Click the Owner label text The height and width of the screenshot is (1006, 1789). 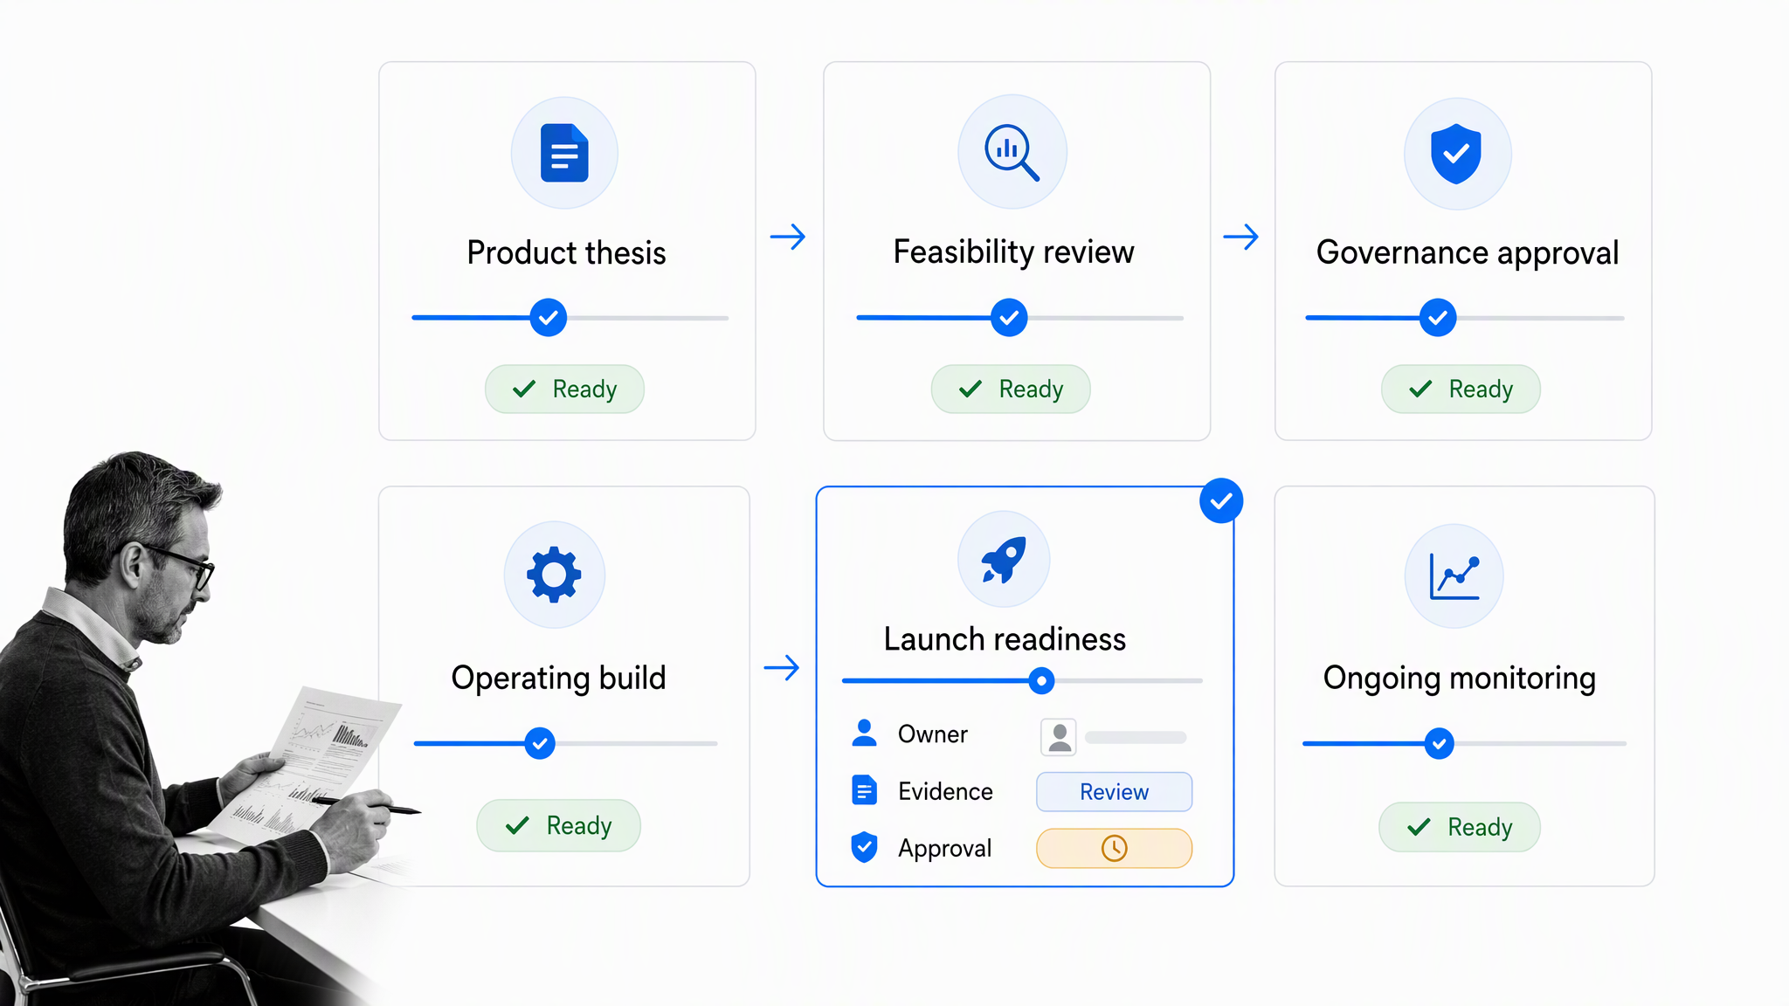pyautogui.click(x=932, y=734)
